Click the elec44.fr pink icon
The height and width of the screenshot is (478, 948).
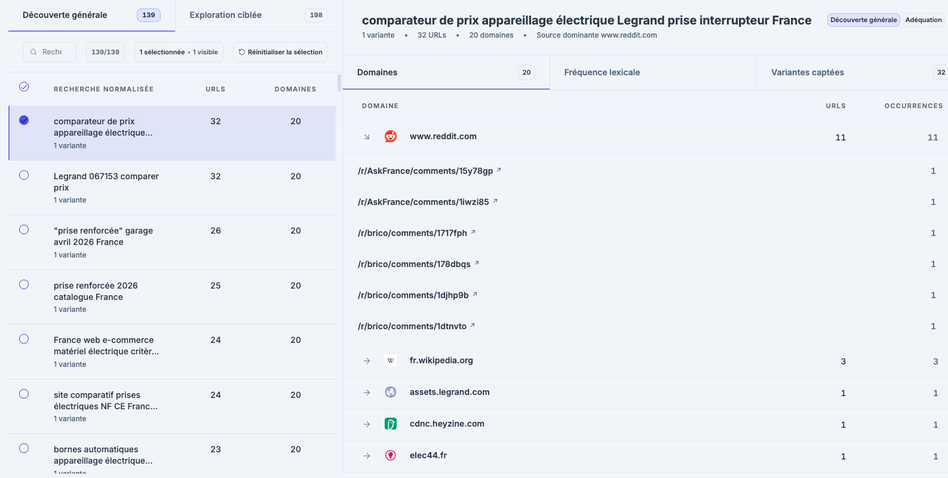coord(391,455)
